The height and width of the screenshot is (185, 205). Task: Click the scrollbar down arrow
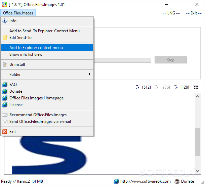coord(197,171)
